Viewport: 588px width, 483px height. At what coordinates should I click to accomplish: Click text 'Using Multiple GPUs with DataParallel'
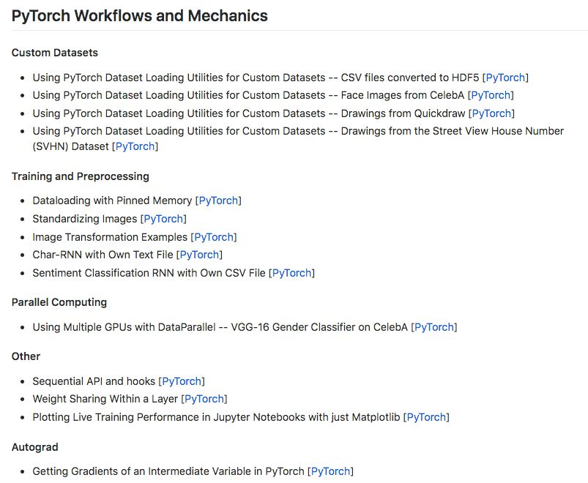124,327
